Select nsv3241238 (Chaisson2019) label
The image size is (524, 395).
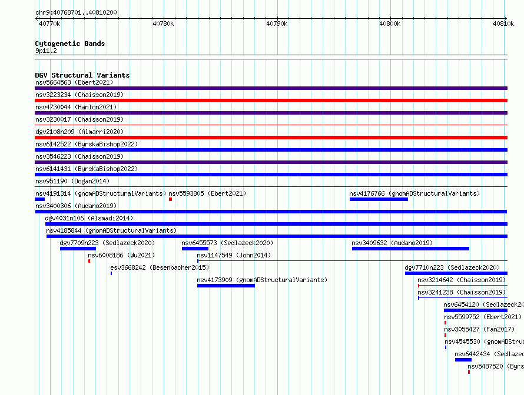(x=462, y=292)
